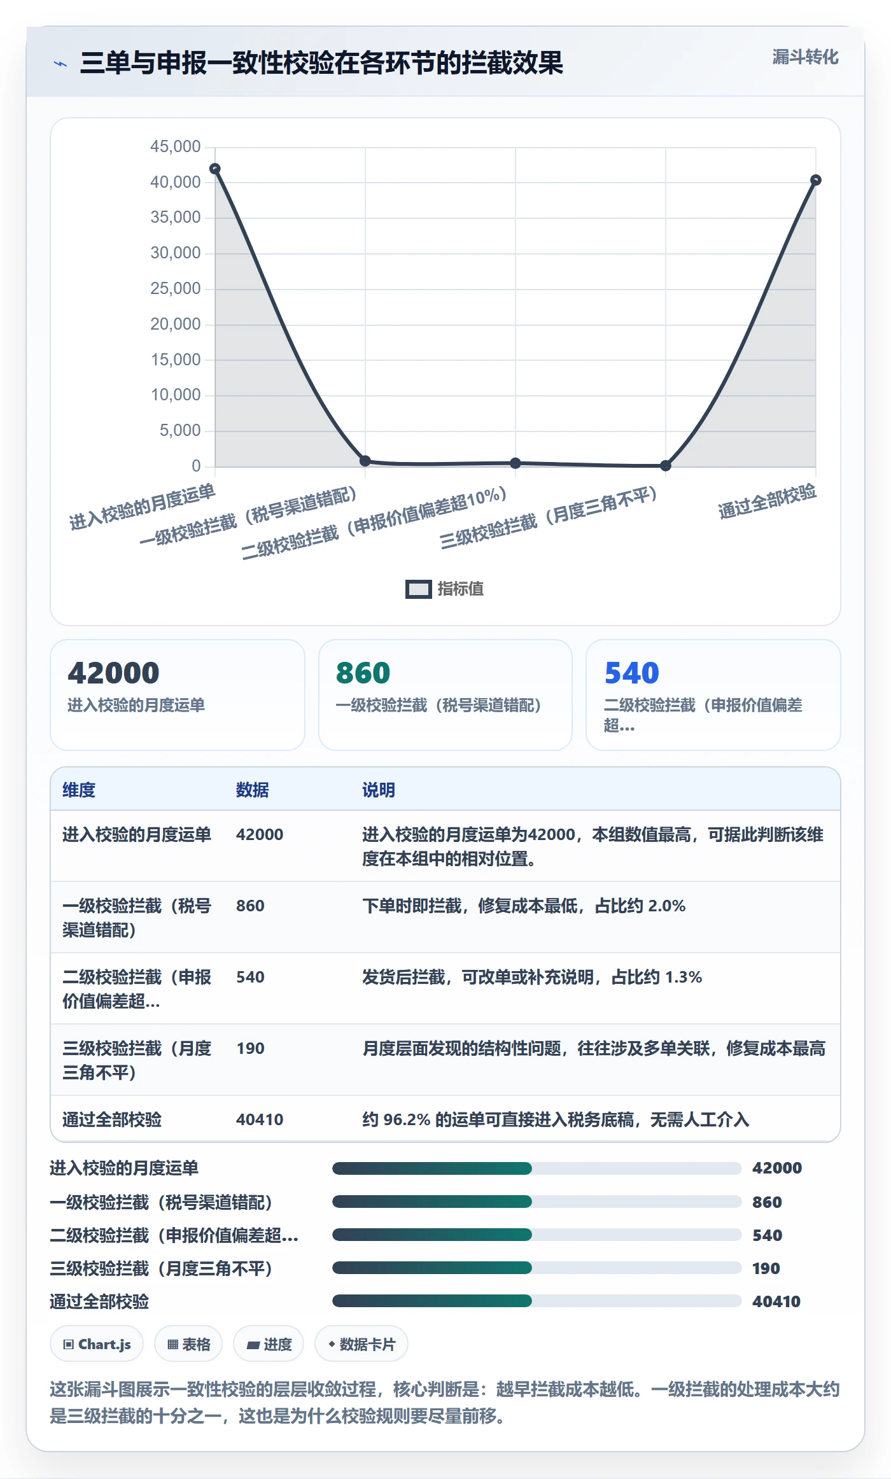This screenshot has height=1479, width=891.
Task: Click the 维度 column header
Action: pos(79,790)
